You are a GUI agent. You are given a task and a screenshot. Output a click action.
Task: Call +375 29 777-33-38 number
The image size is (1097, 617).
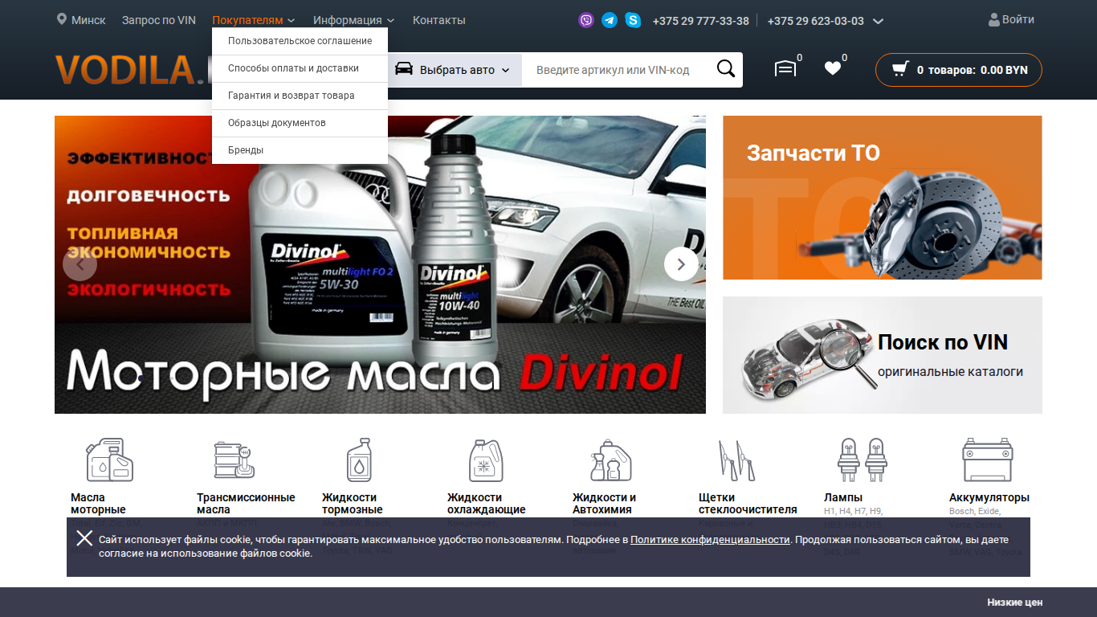[x=701, y=21]
